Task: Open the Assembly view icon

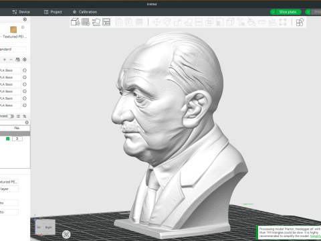Action: click(x=300, y=22)
